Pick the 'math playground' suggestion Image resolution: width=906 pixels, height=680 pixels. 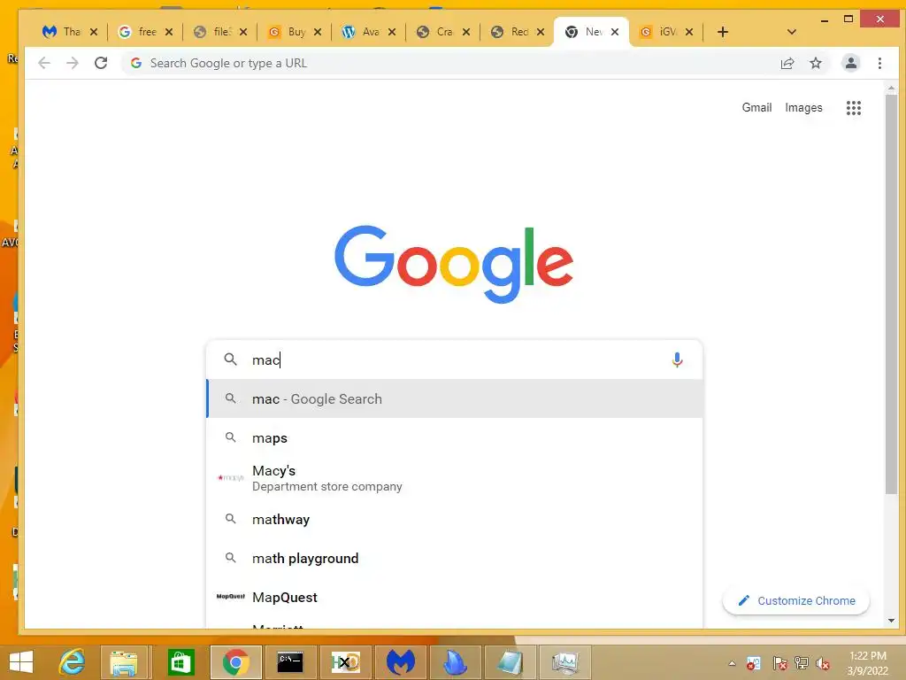[x=454, y=559]
